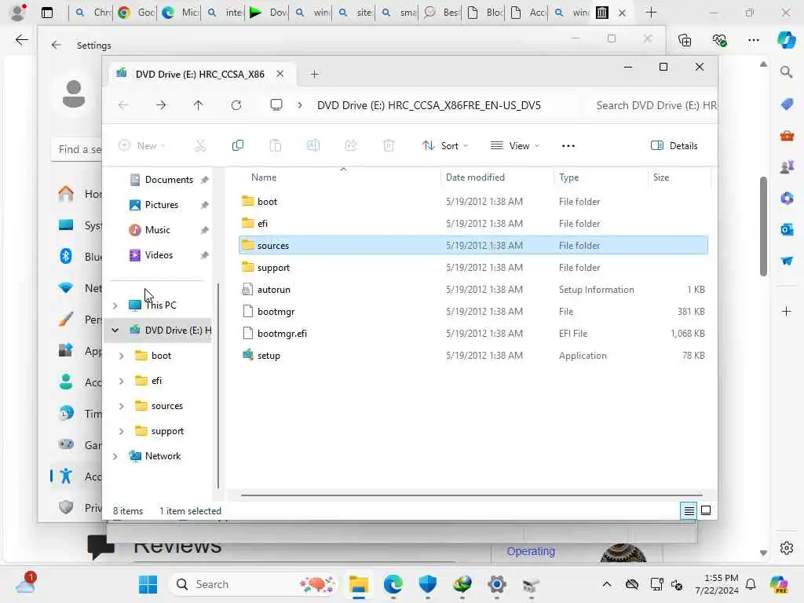The height and width of the screenshot is (603, 804).
Task: Open Windows Security shield on taskbar
Action: pyautogui.click(x=428, y=584)
